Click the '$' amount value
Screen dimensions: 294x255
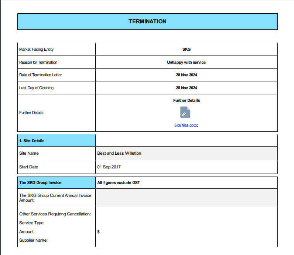[99, 232]
